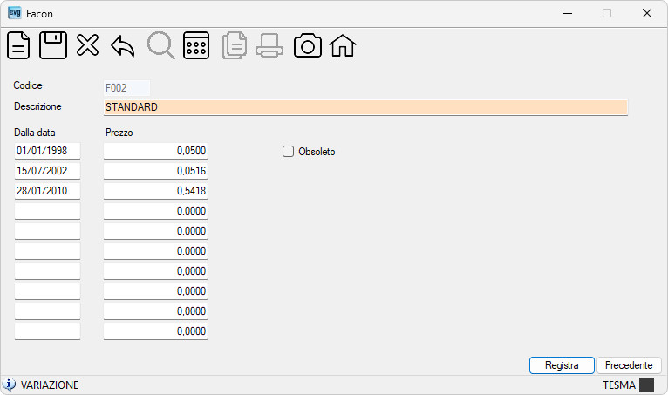Click the price field showing 0,5418

coord(155,191)
